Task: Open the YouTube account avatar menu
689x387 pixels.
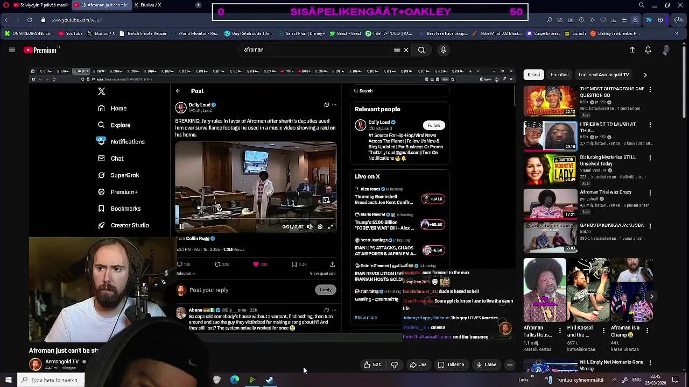Action: [x=666, y=50]
